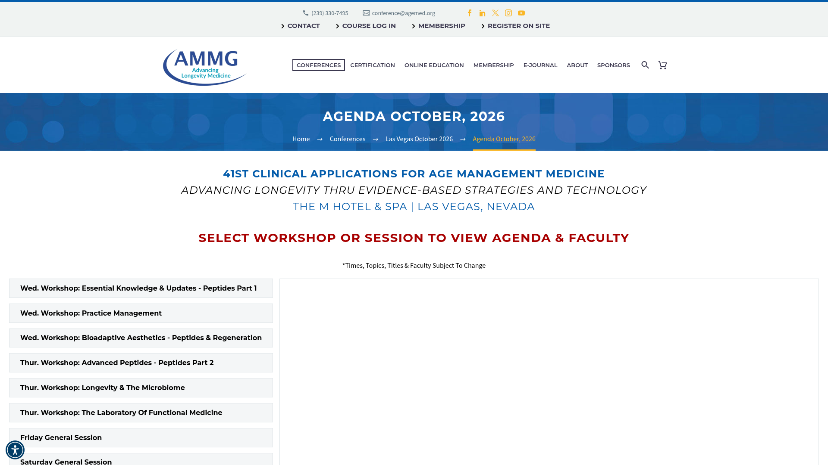This screenshot has width=828, height=465.
Task: Select Thur. Workshop Longevity & The Microbiome
Action: 141,388
